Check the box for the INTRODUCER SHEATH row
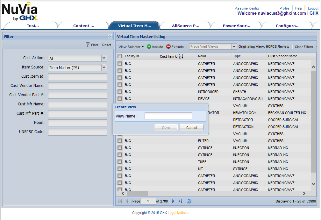Screen dimensions: 321x220 point(119,92)
